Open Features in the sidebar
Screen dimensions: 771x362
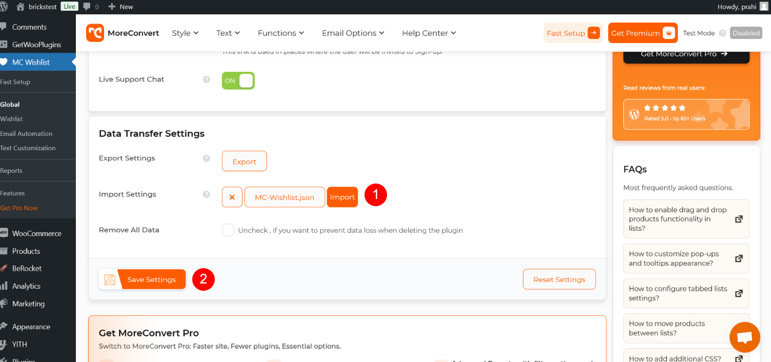(13, 193)
